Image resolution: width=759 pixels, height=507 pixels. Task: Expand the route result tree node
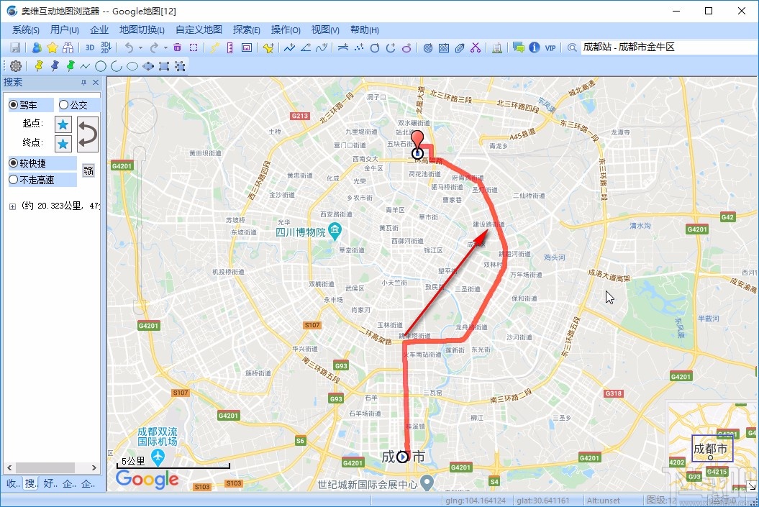[12, 206]
